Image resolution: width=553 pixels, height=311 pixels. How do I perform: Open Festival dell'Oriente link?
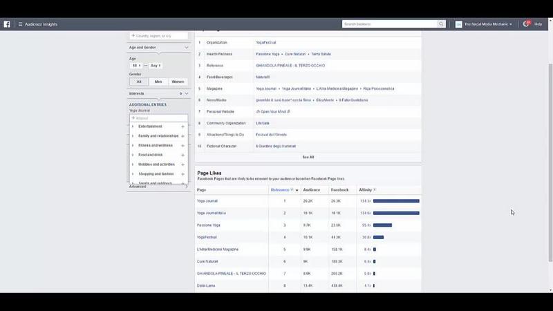pos(271,135)
